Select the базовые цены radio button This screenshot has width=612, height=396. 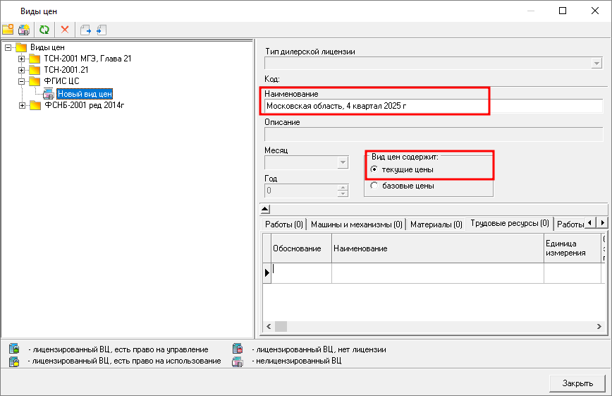(374, 186)
